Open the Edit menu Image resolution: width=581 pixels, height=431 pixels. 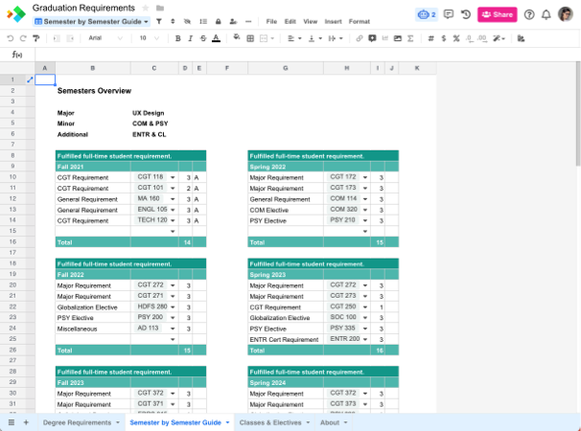290,21
